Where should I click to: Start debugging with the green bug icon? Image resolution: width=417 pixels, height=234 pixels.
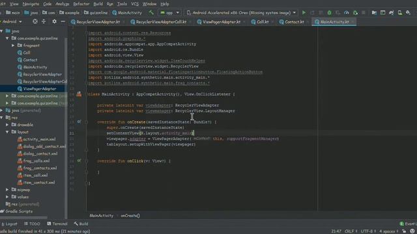click(x=329, y=12)
